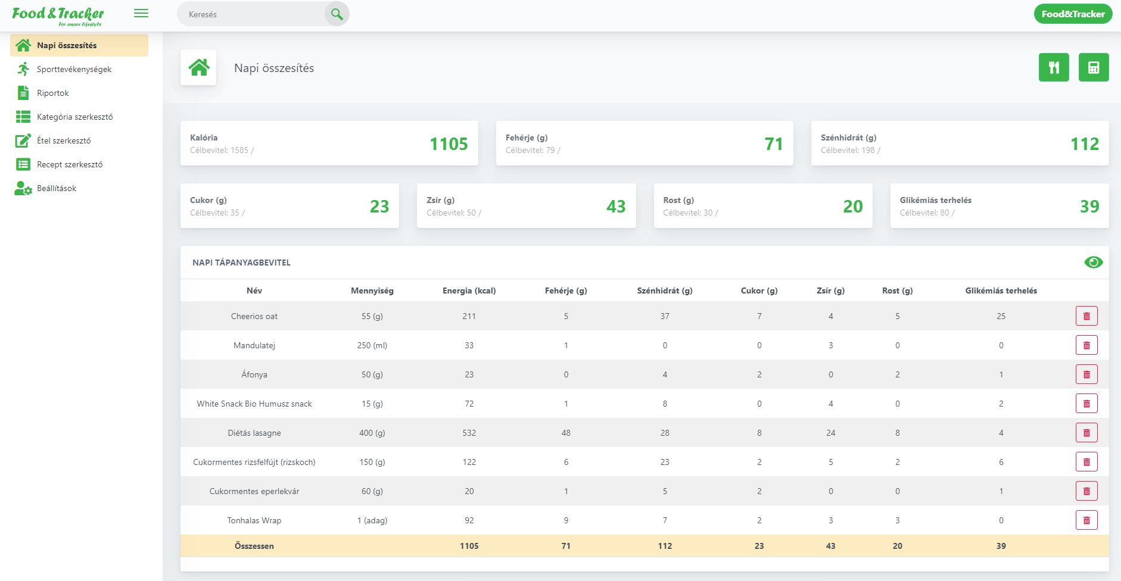
Task: Delete the Áfonya row
Action: point(1086,374)
